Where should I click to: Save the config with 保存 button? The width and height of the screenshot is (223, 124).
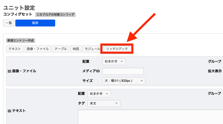tap(35, 23)
